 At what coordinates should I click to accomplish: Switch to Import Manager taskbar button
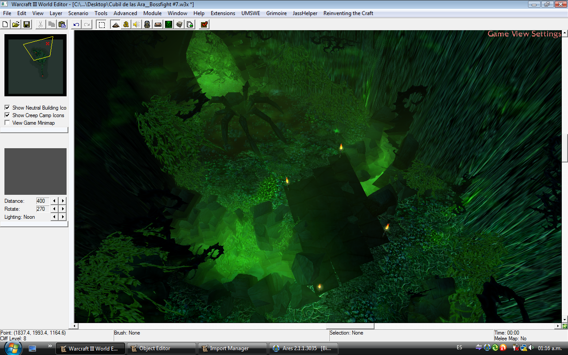pyautogui.click(x=233, y=348)
